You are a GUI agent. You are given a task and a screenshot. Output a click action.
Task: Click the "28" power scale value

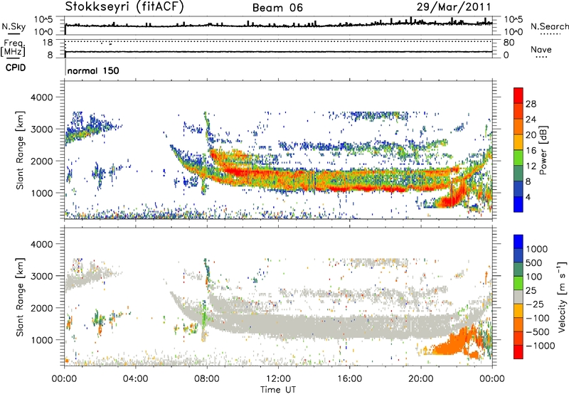[x=531, y=104]
